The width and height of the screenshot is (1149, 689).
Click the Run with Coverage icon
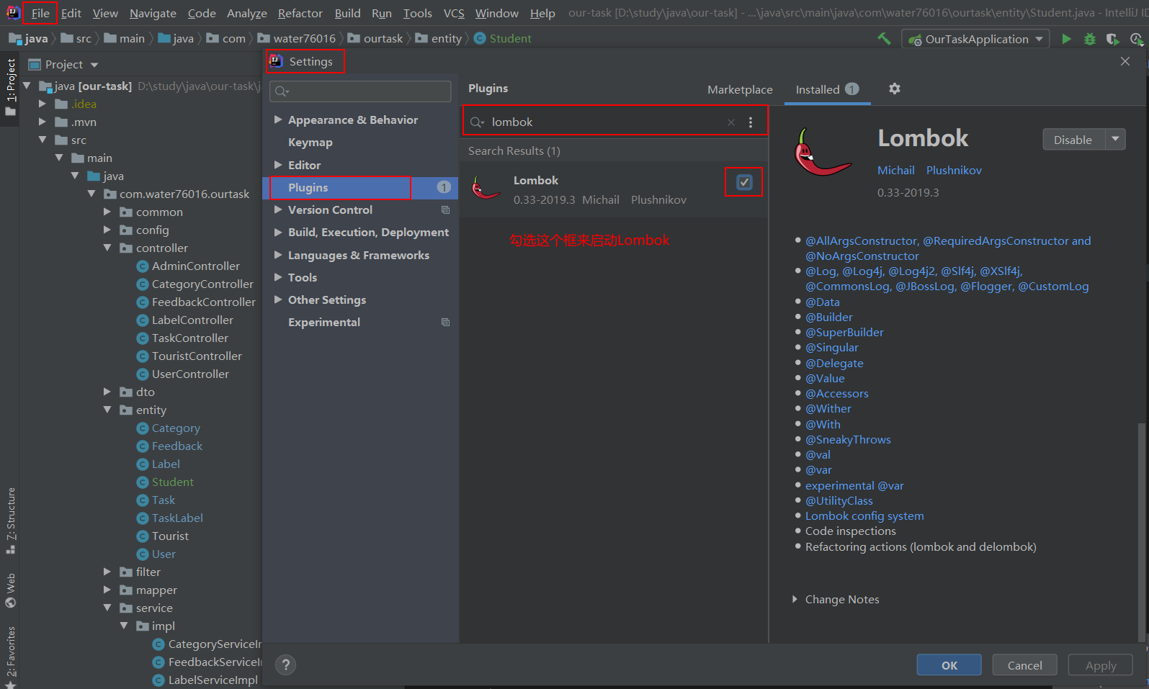[x=1113, y=39]
